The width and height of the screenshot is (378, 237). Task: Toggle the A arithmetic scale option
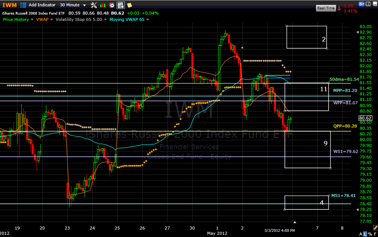click(x=361, y=234)
